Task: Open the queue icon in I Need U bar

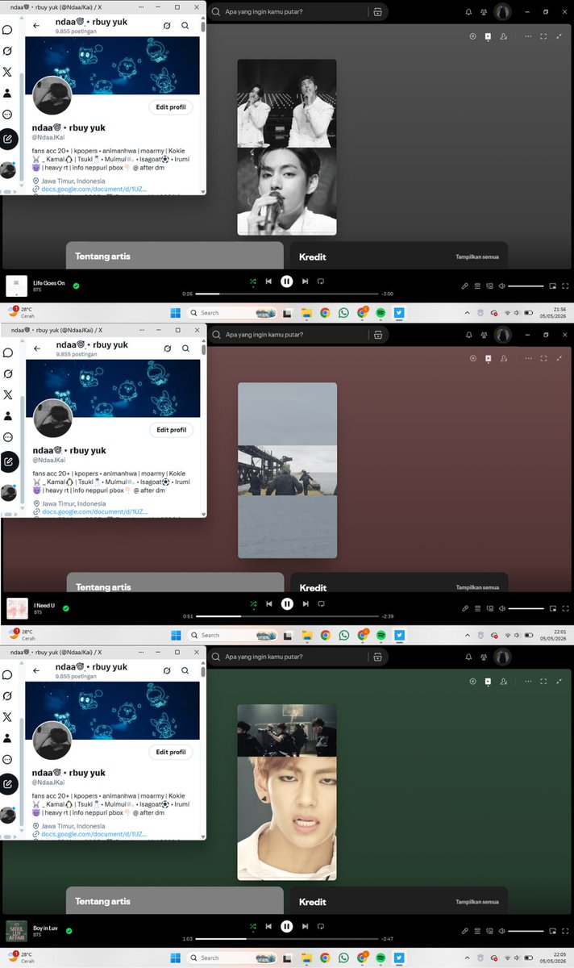Action: [x=477, y=608]
